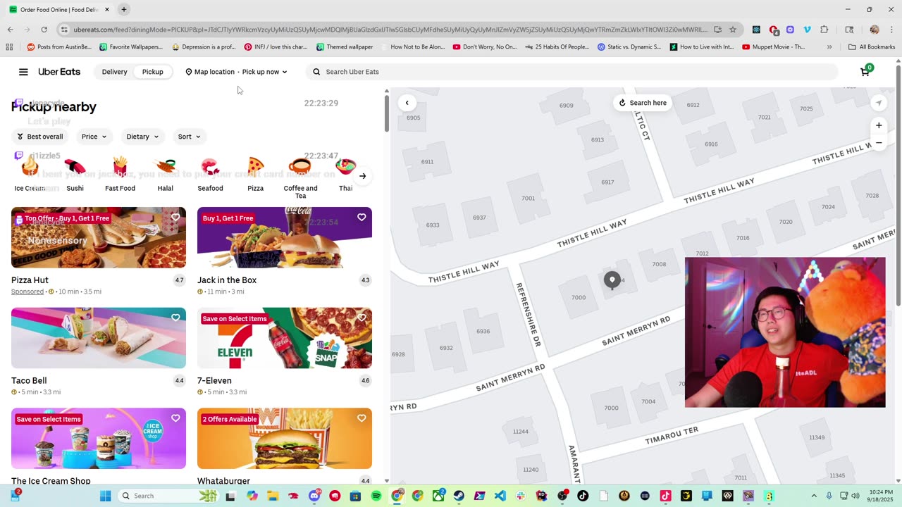Open the Taco Bell restaurant link
Screen dimensions: 902x507
pos(29,381)
